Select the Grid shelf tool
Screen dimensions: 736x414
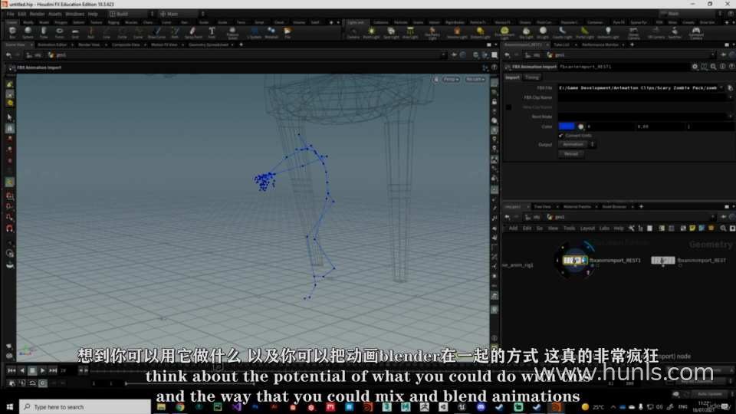pyautogui.click(x=75, y=32)
